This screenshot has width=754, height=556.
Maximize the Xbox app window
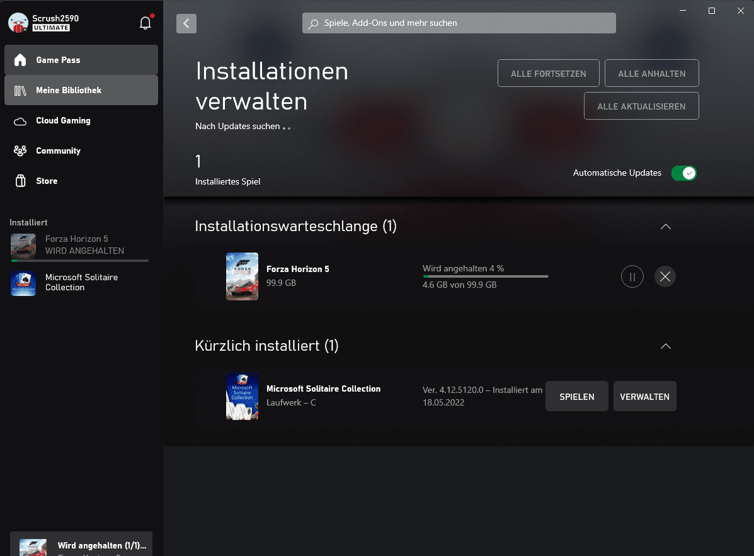point(712,11)
